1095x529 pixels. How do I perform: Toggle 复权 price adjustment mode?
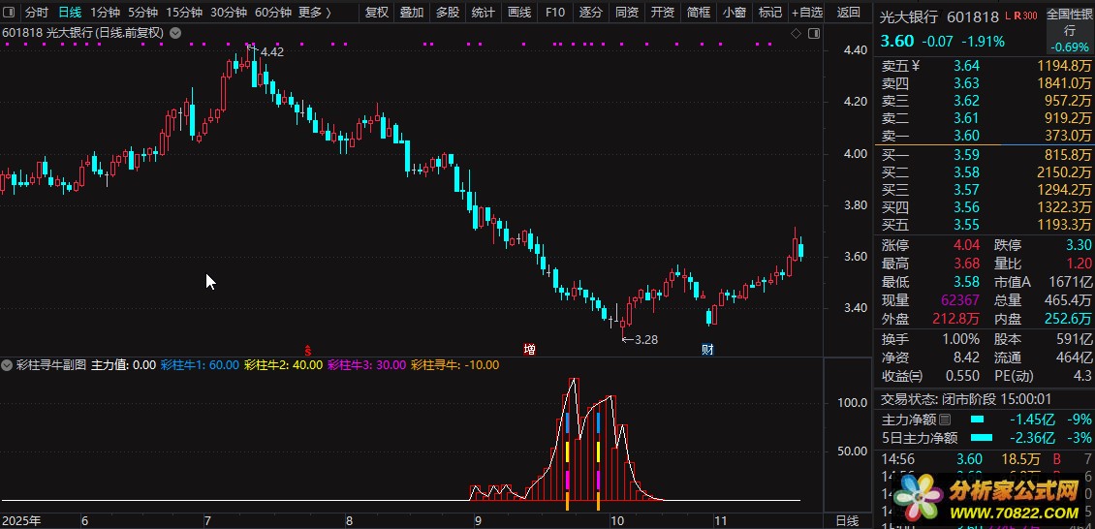point(376,13)
